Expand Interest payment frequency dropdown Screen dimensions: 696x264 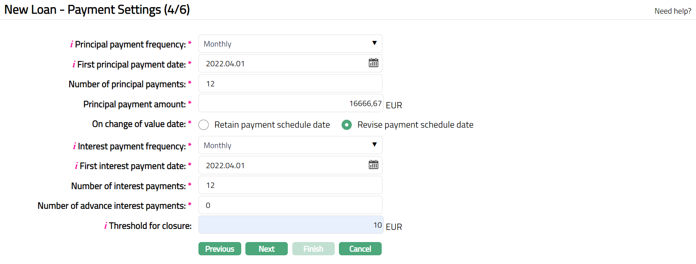[x=290, y=145]
